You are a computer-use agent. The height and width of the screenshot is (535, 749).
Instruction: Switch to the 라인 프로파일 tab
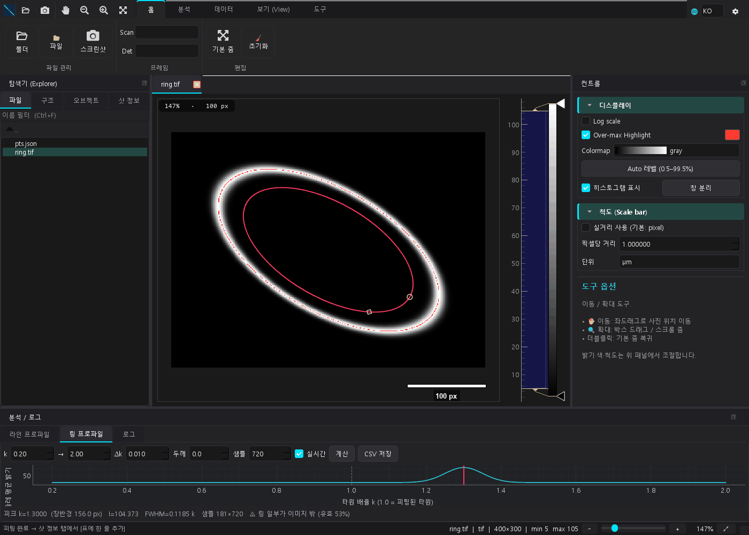click(29, 434)
